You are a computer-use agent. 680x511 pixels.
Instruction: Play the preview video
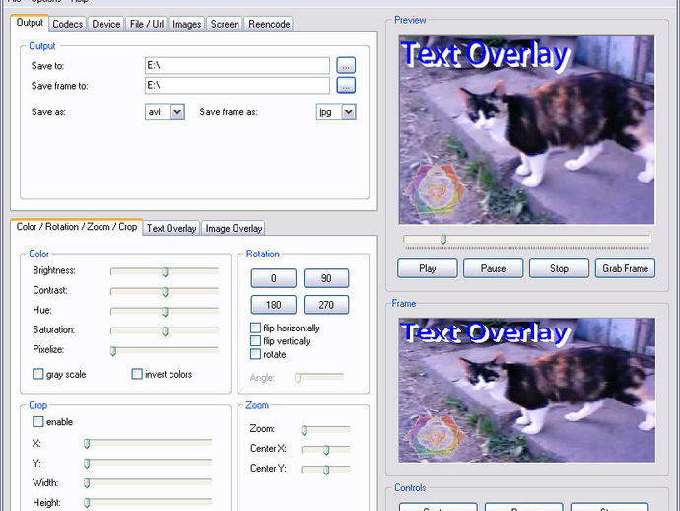[427, 268]
